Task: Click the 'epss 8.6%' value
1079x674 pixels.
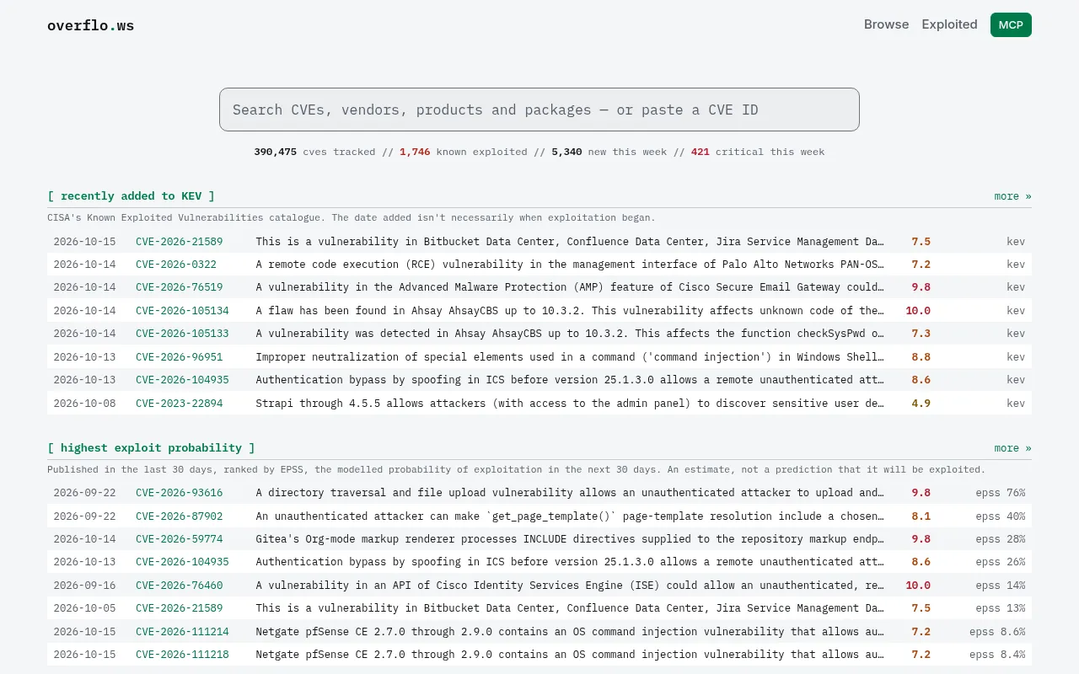Action: (x=997, y=632)
